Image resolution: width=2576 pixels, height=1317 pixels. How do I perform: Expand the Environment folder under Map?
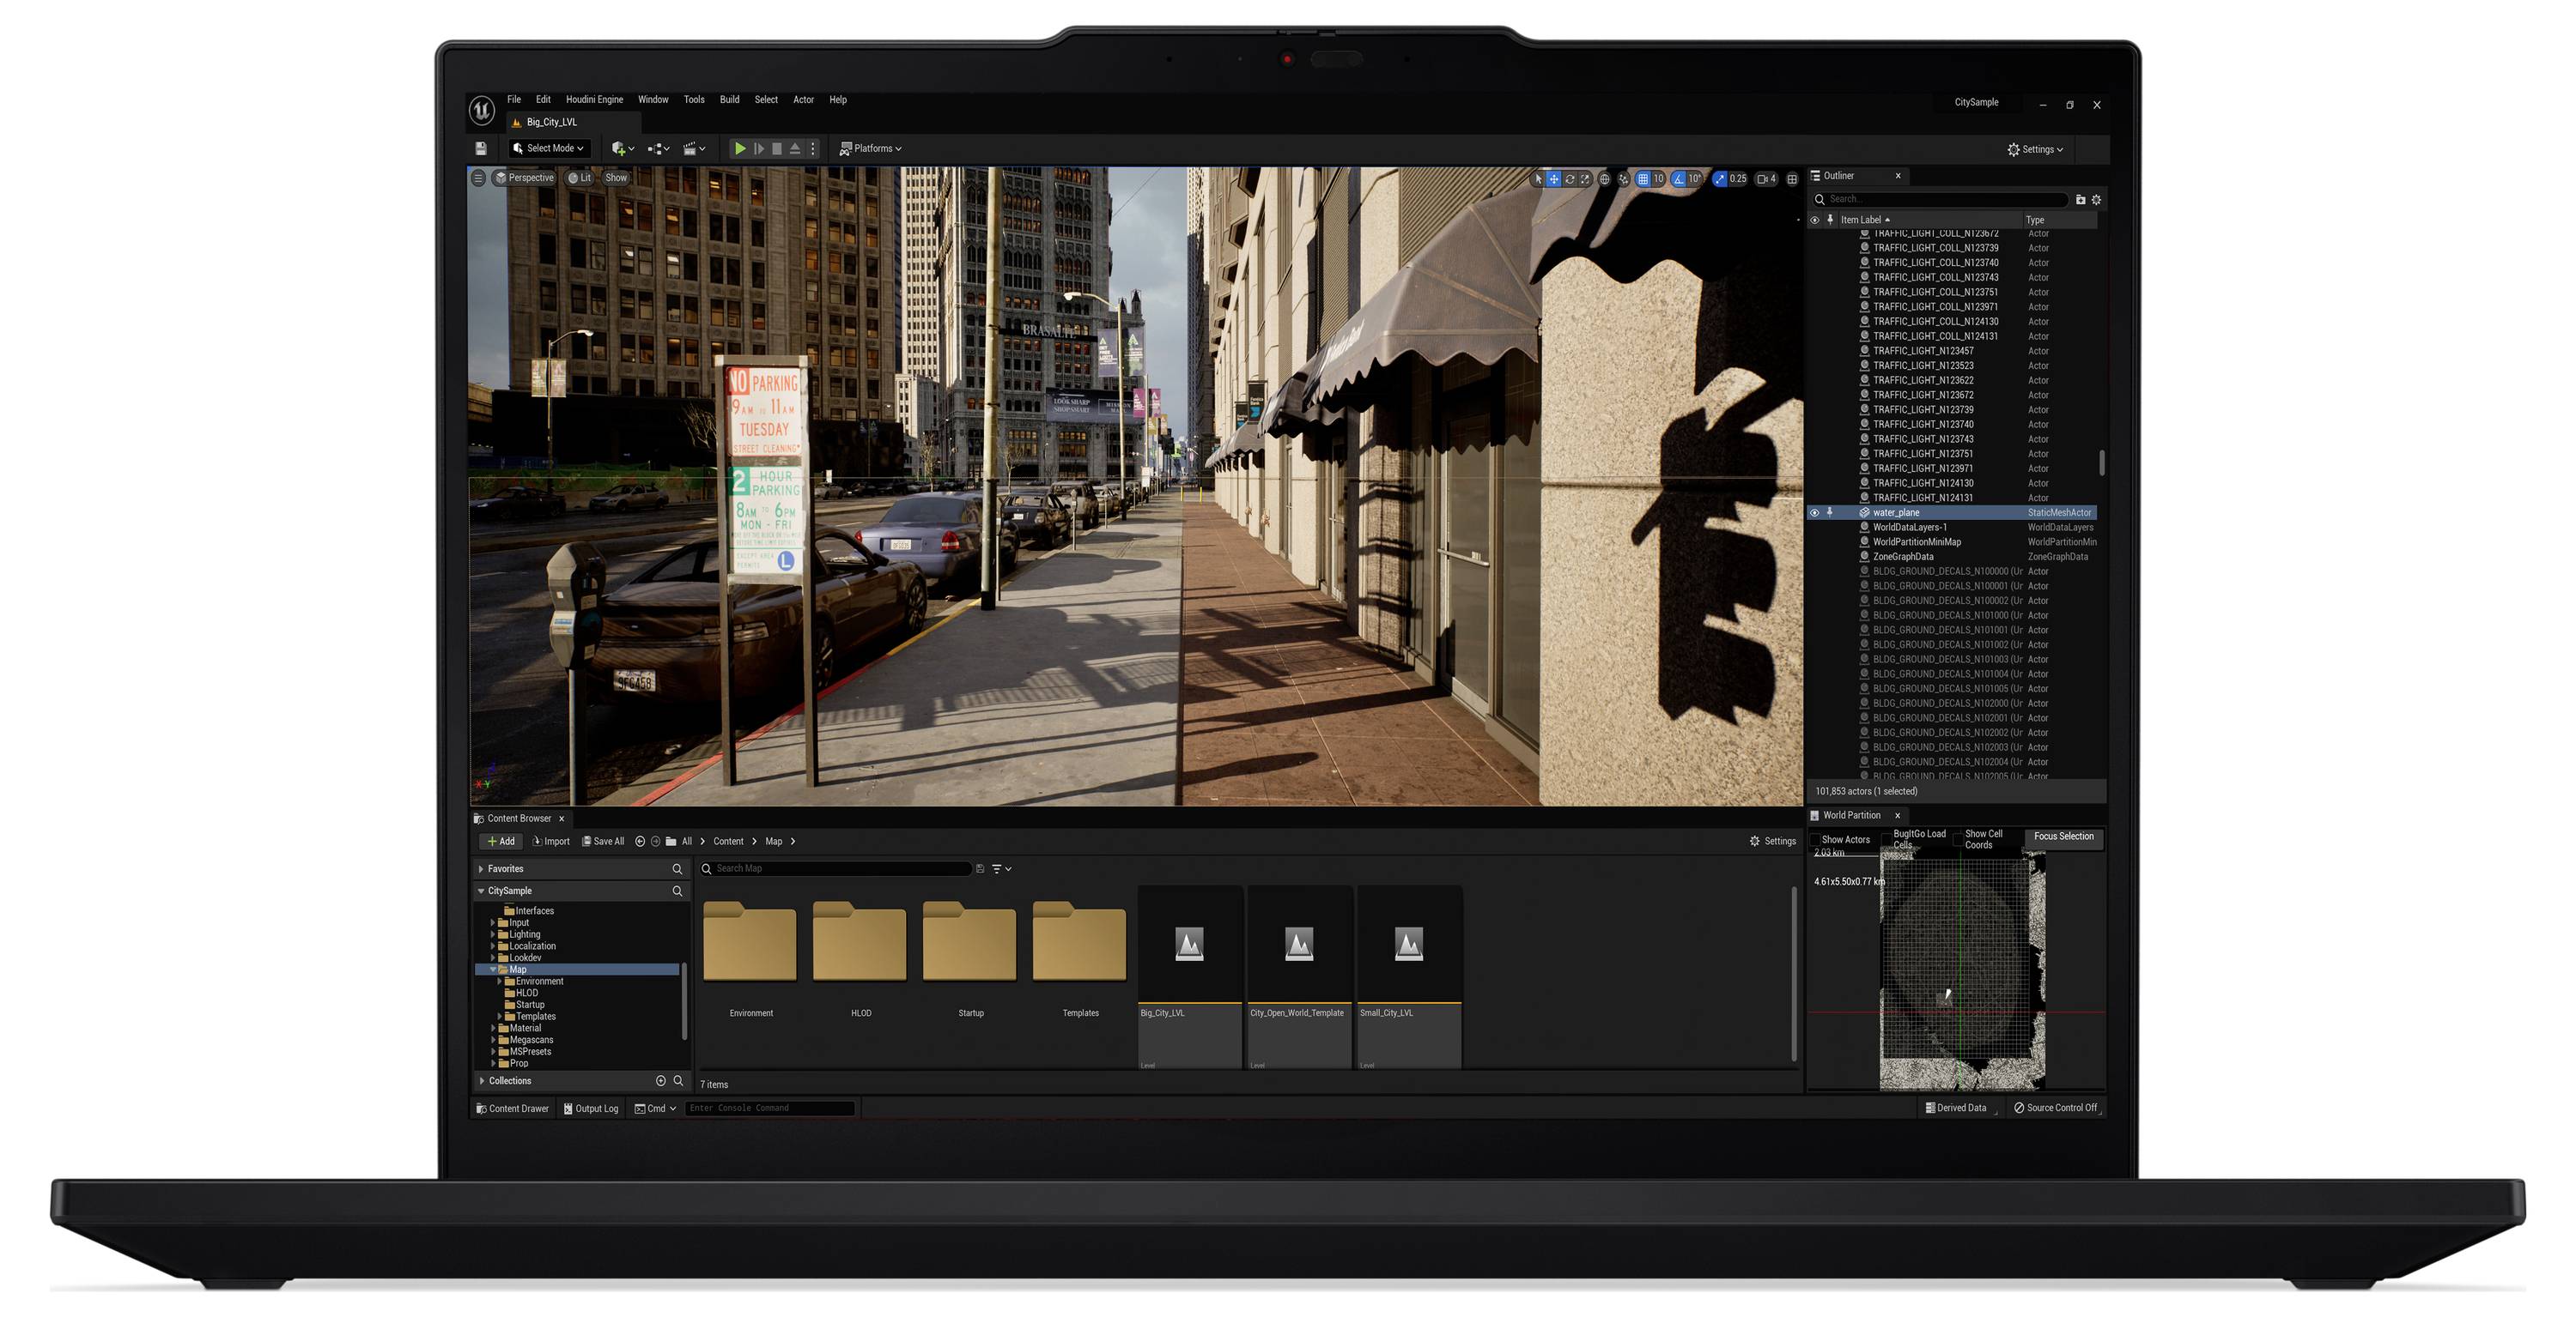coord(499,982)
